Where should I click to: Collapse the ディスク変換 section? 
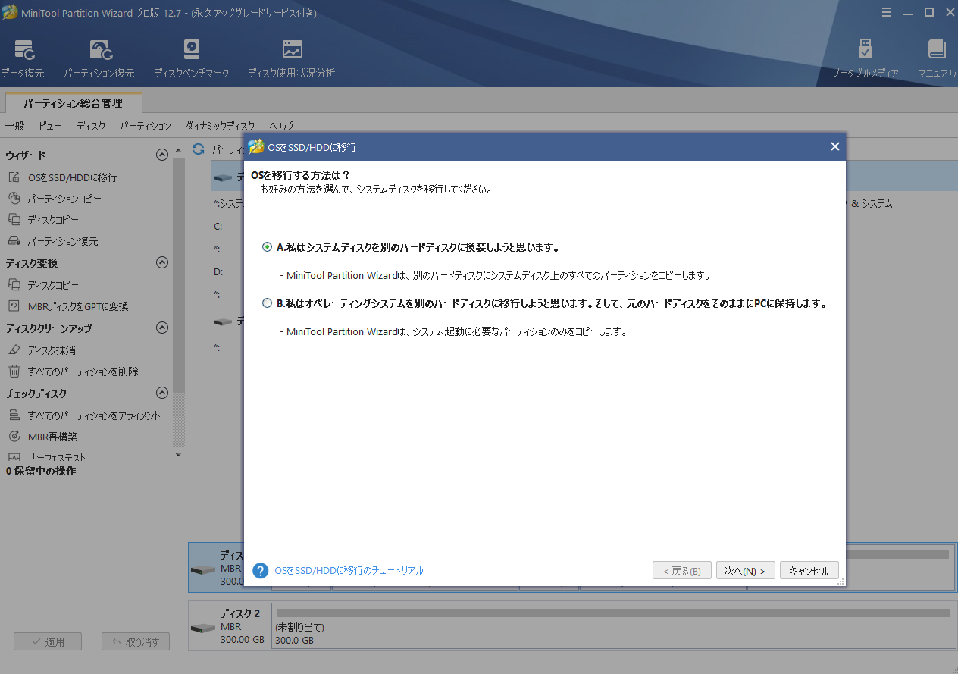(161, 262)
